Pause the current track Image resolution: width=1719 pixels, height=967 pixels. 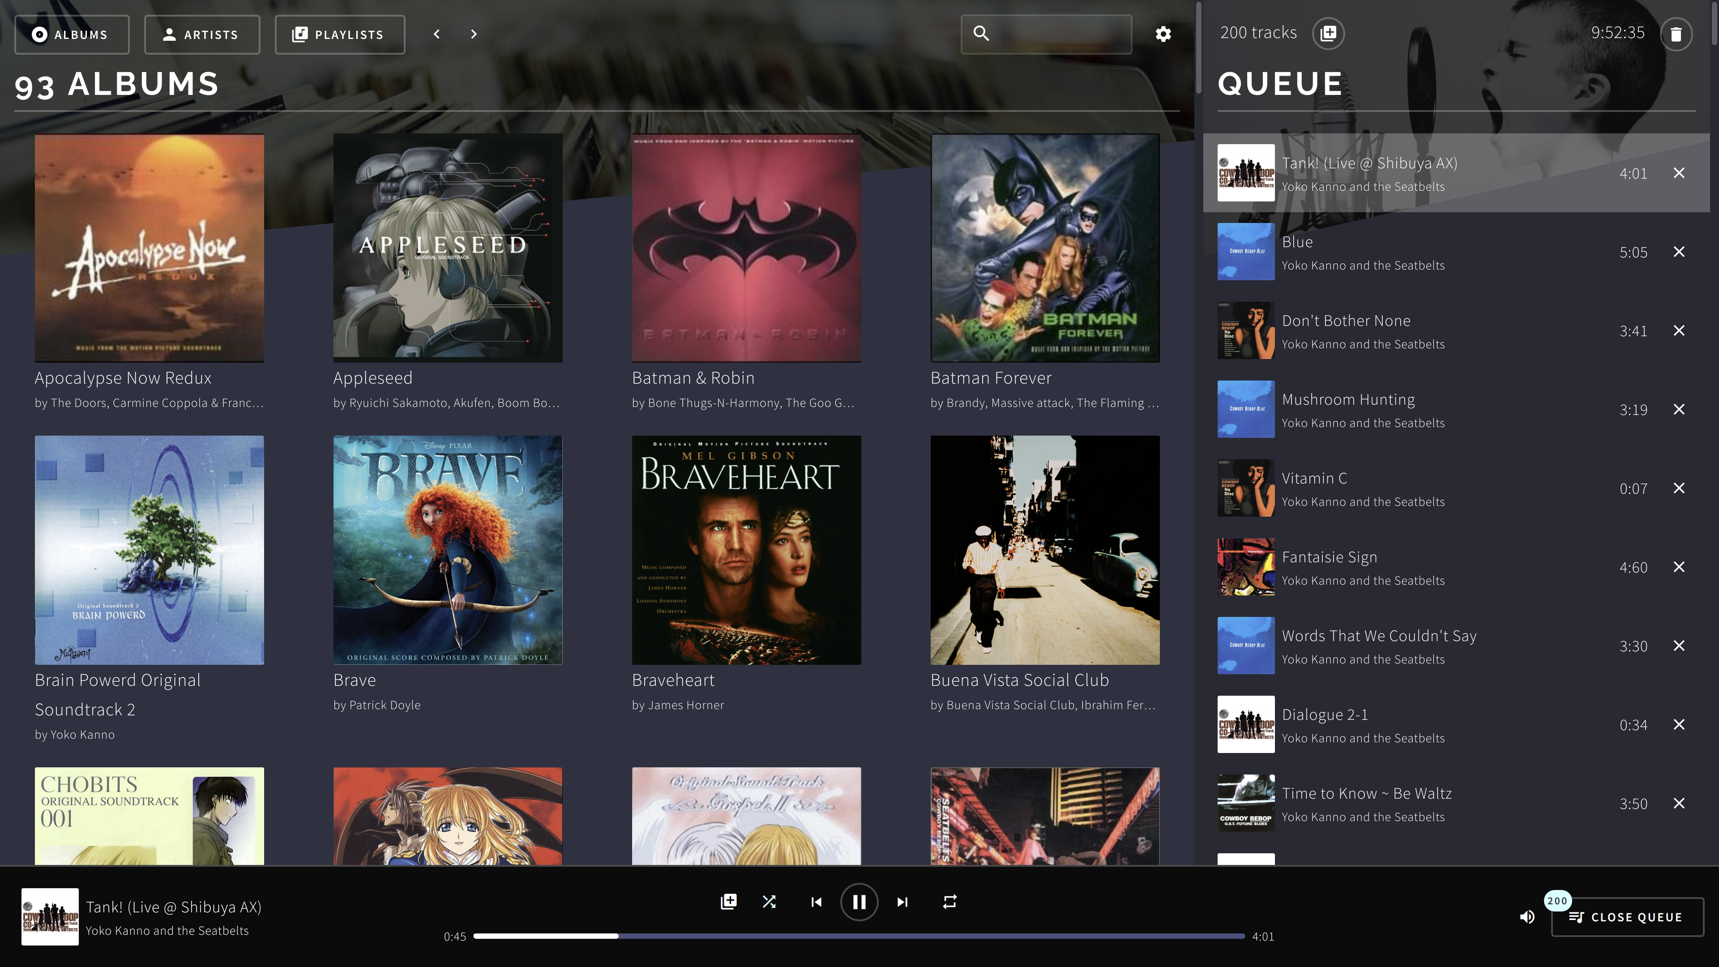(x=859, y=902)
